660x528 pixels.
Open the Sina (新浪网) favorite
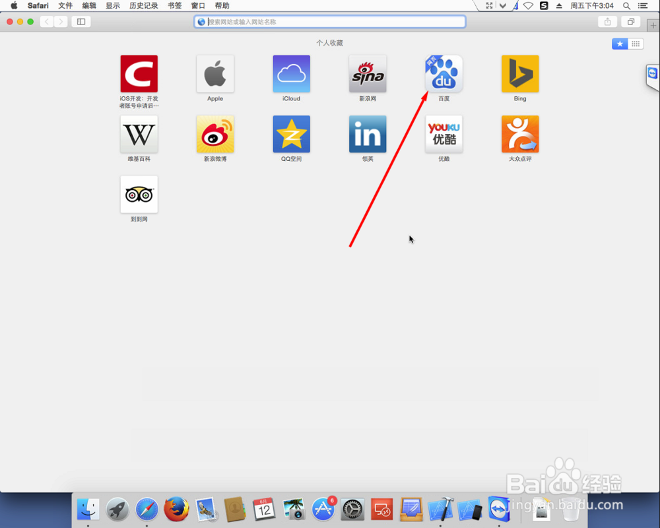click(368, 74)
